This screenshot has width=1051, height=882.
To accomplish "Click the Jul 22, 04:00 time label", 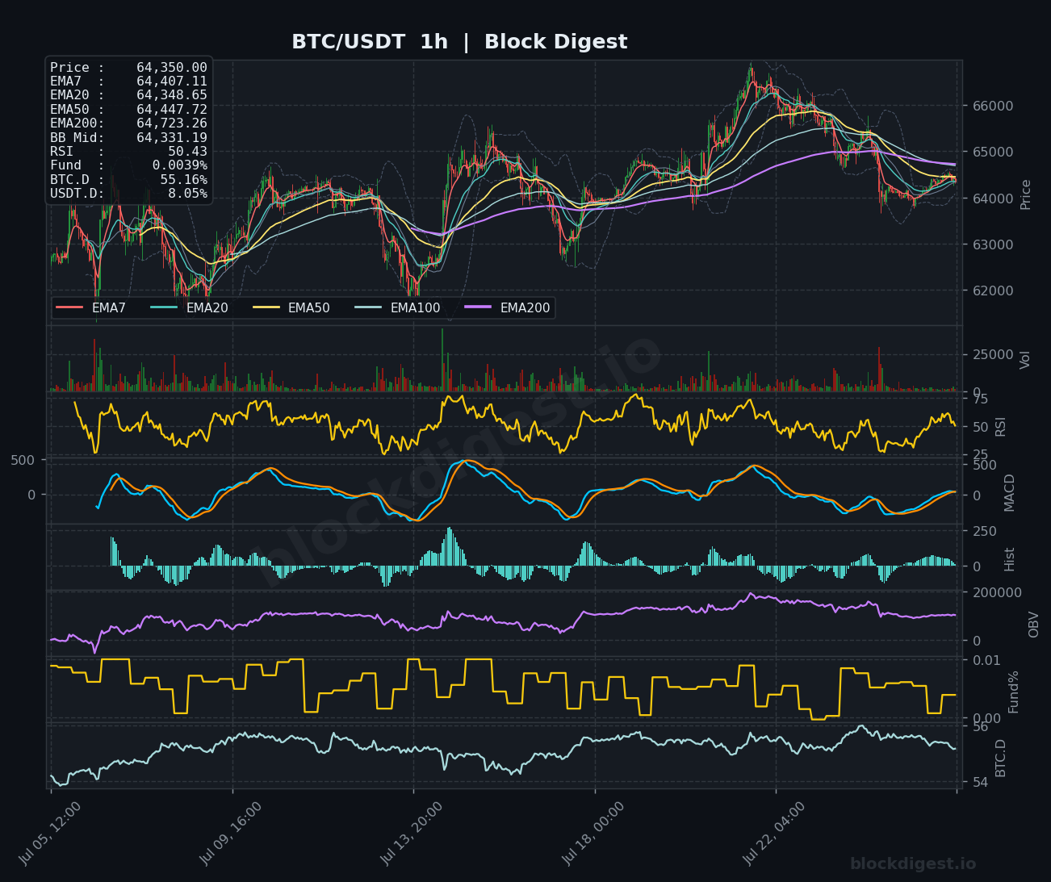I will (x=774, y=834).
